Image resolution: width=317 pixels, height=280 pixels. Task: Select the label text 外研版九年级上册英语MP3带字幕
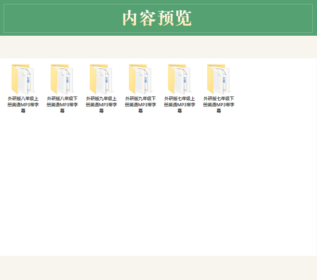(x=101, y=105)
